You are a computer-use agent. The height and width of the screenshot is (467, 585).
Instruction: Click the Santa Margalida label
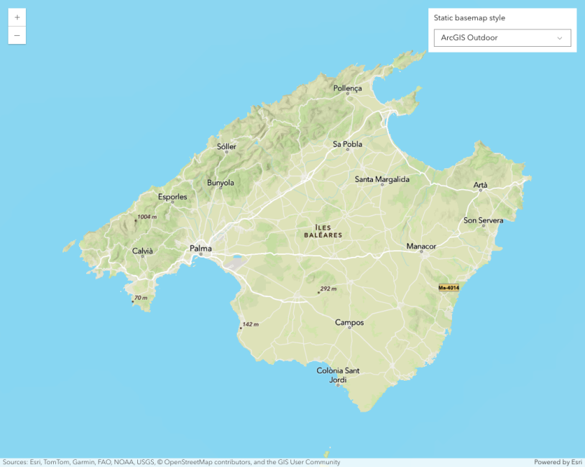(382, 179)
